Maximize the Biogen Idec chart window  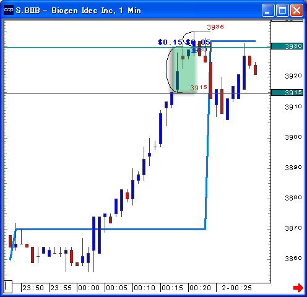click(x=282, y=10)
